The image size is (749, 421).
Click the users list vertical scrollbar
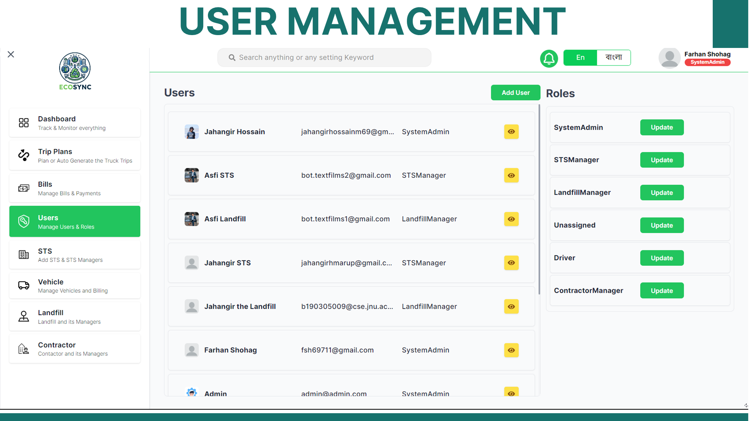[539, 199]
